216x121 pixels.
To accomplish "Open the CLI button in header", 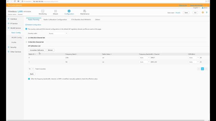I will pos(195,13).
